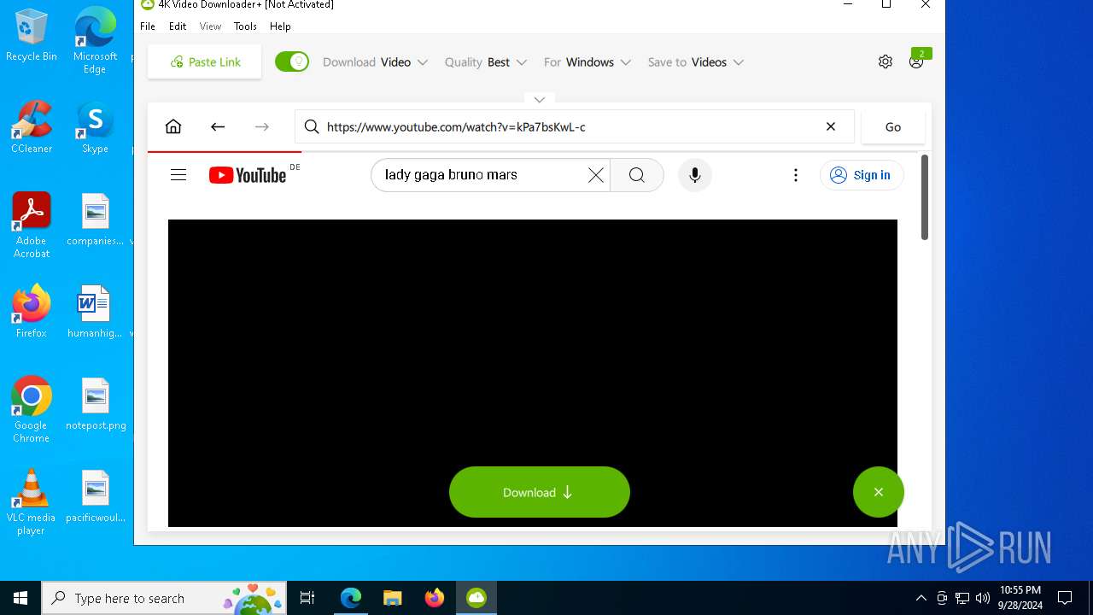Open Windows Start menu

[x=20, y=598]
